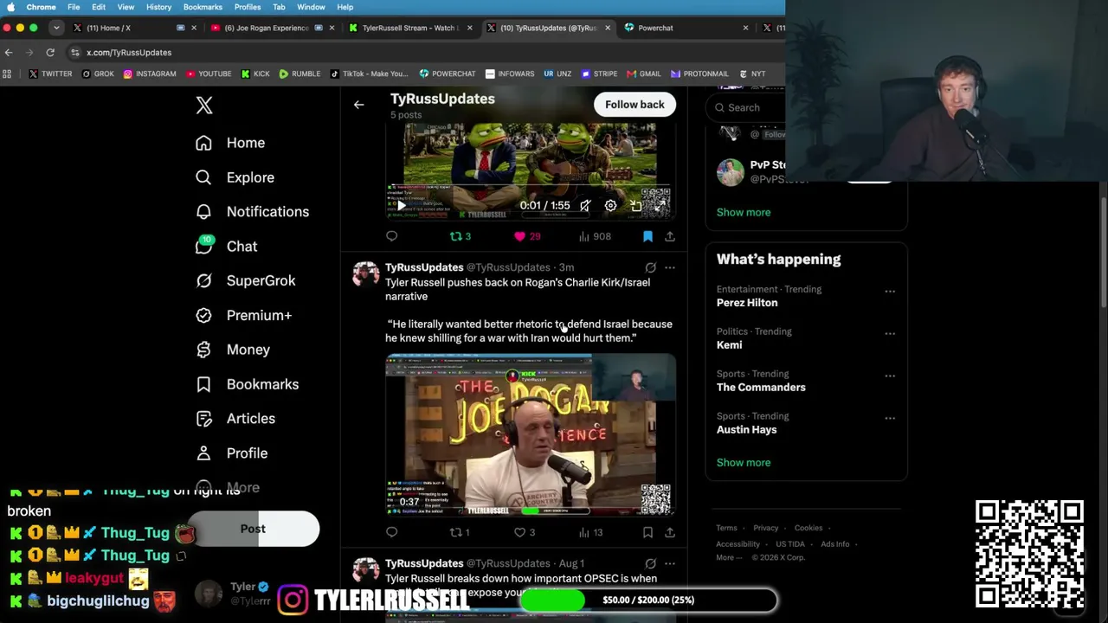Open the Privacy footer link
Screen dimensions: 1108x623
tap(765, 528)
